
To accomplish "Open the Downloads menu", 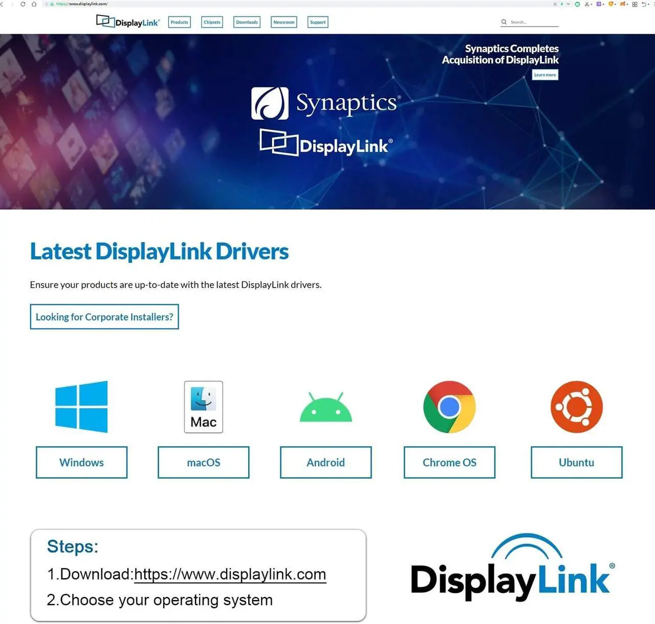I will [247, 22].
